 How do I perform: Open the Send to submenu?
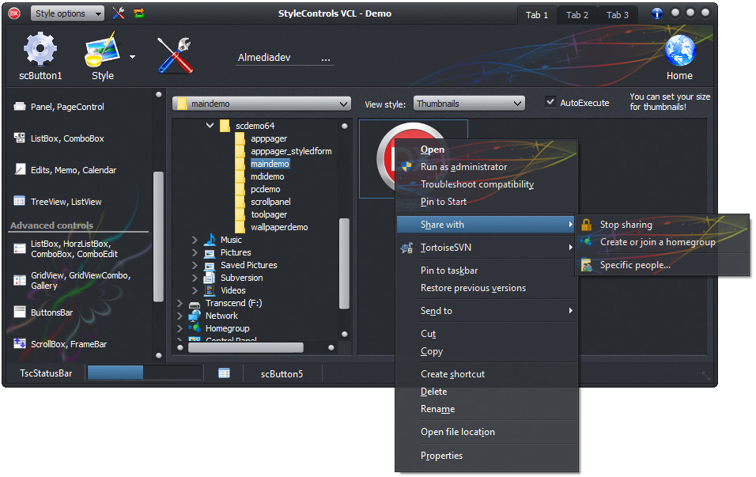click(x=487, y=311)
